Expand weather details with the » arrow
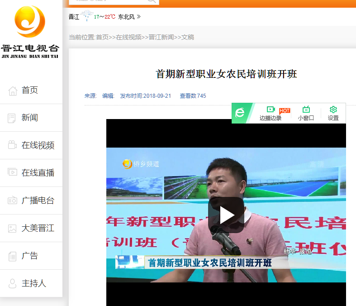Screen dimensions: 356x306 click(x=139, y=17)
